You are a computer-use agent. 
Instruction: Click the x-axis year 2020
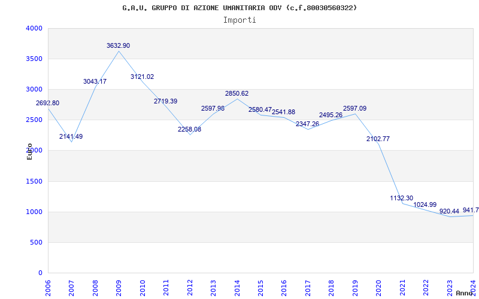tap(379, 288)
